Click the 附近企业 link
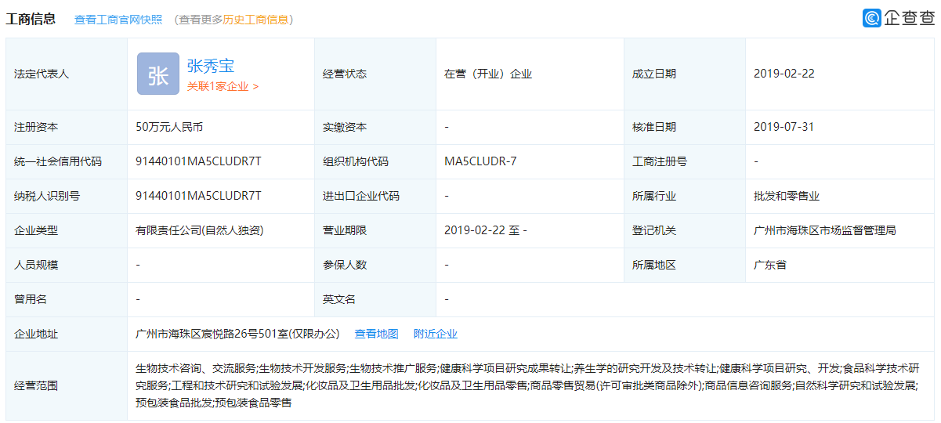This screenshot has height=423, width=941. point(436,334)
